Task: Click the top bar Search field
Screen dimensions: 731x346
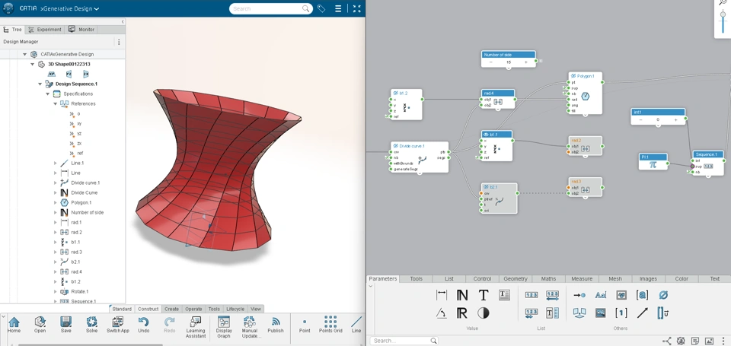Action: click(x=271, y=8)
